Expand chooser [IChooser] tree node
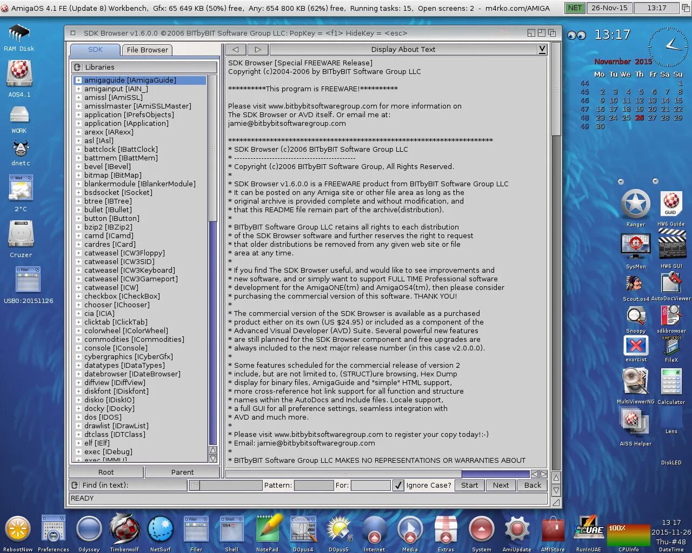Image resolution: width=692 pixels, height=553 pixels. [78, 305]
